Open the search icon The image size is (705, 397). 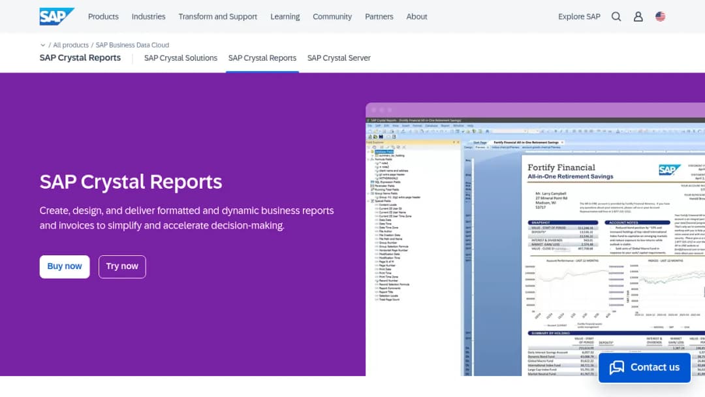click(x=616, y=16)
